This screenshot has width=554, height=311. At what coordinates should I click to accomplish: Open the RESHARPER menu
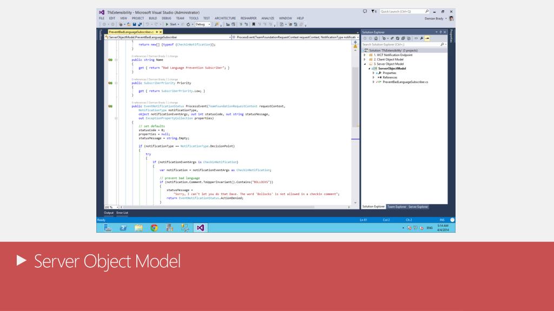248,18
